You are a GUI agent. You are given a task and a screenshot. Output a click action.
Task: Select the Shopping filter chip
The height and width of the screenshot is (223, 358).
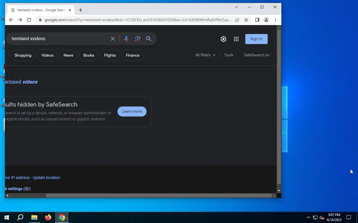point(23,55)
